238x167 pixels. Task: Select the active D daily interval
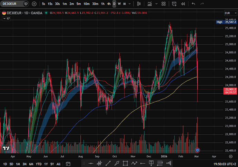(x=114, y=4)
